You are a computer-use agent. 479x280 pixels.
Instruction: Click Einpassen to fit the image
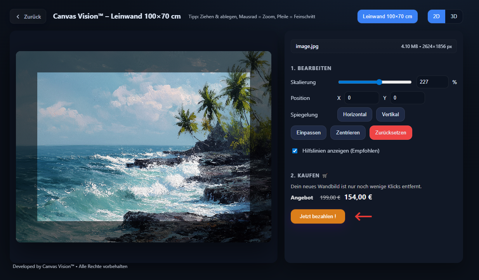[308, 132]
